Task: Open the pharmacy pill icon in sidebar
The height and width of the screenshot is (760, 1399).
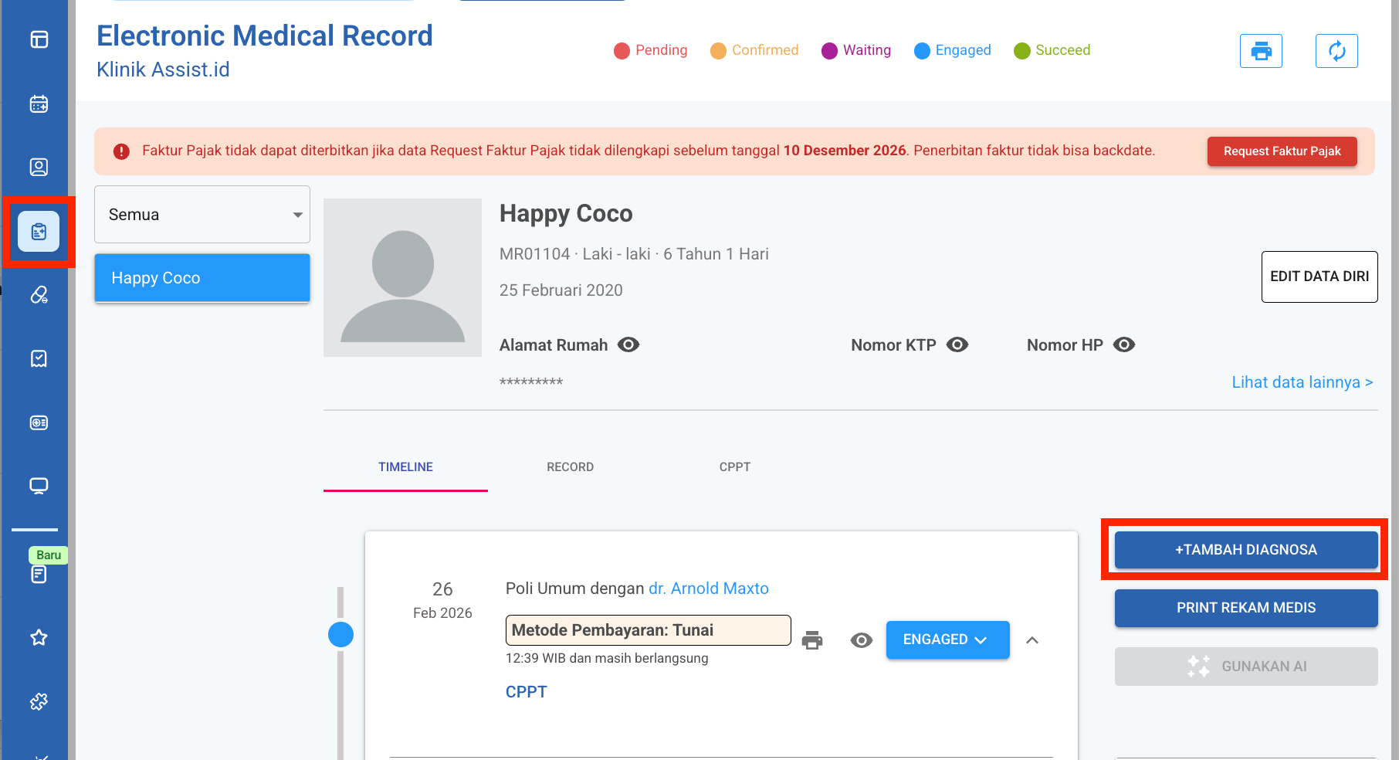Action: tap(39, 295)
